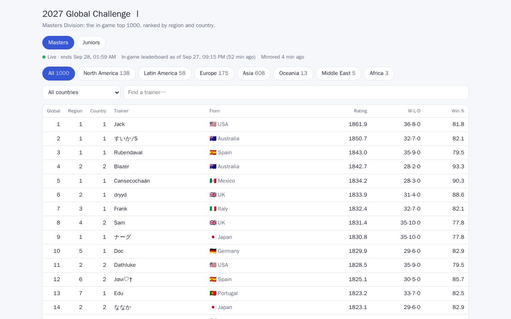The image size is (511, 319).
Task: Click the Portugal flag icon
Action: click(x=213, y=293)
